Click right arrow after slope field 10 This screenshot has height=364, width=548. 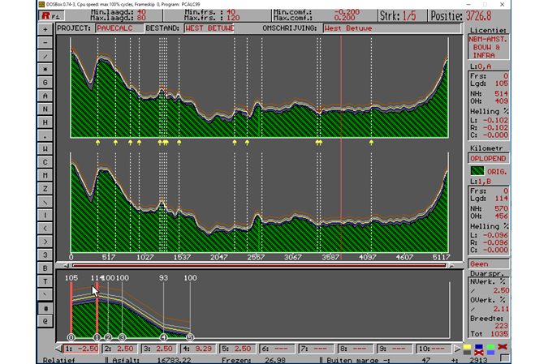click(x=457, y=349)
